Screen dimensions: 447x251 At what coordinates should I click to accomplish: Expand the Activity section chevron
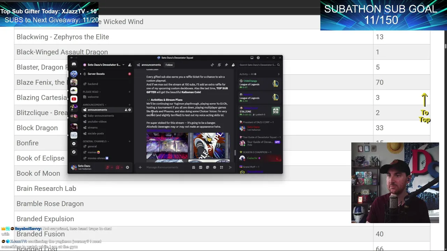278,74
